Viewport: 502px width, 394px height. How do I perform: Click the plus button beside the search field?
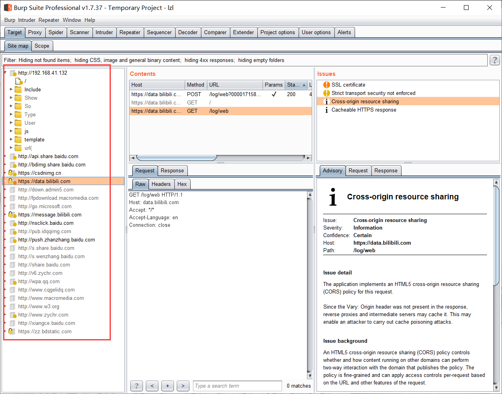point(167,386)
